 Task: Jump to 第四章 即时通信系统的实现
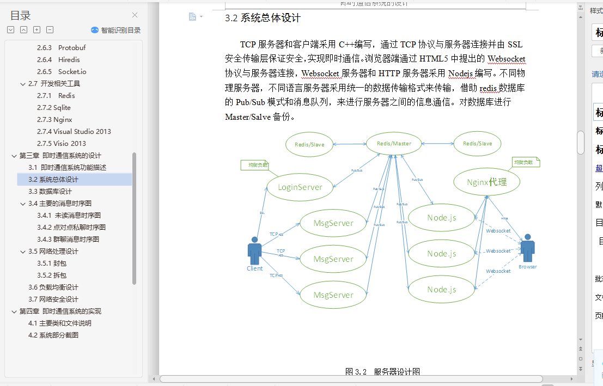(x=60, y=311)
